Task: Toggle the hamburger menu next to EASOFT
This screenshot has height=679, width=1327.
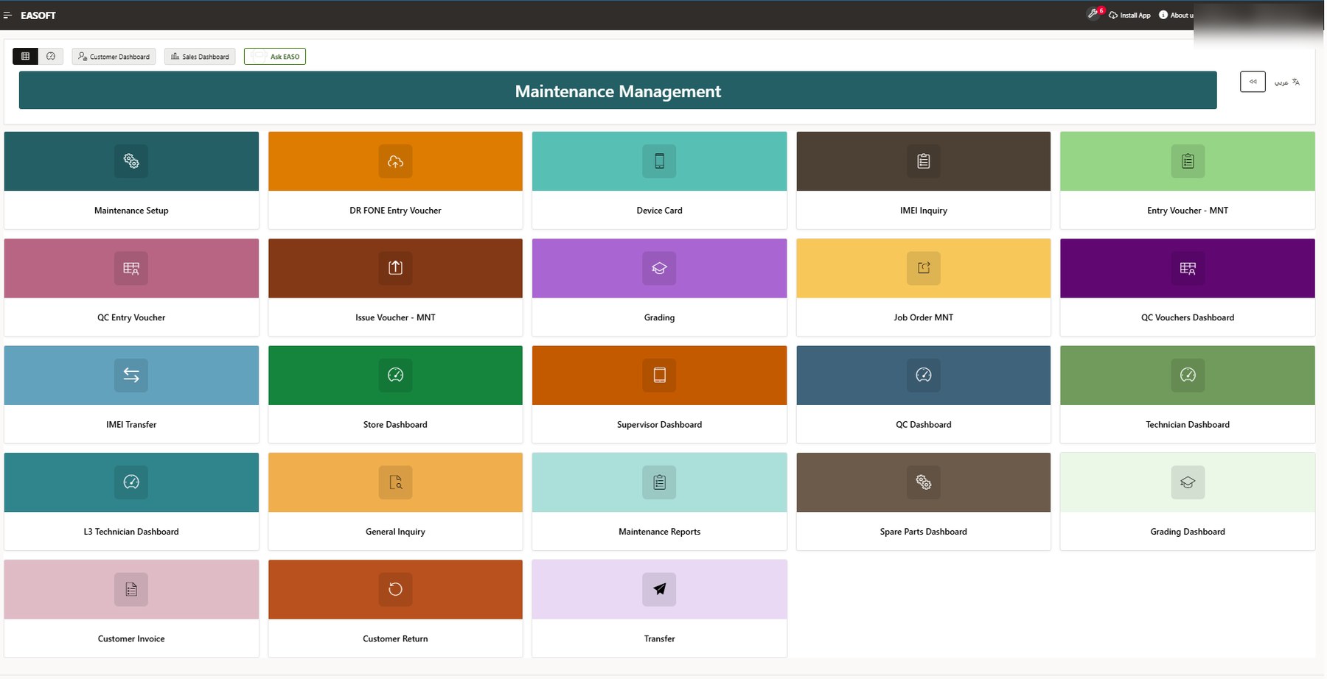Action: 7,15
